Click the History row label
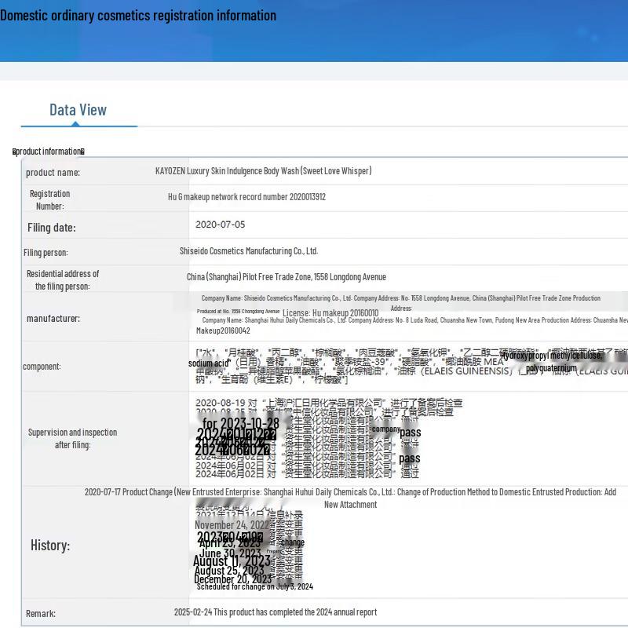The image size is (628, 628). (x=50, y=545)
